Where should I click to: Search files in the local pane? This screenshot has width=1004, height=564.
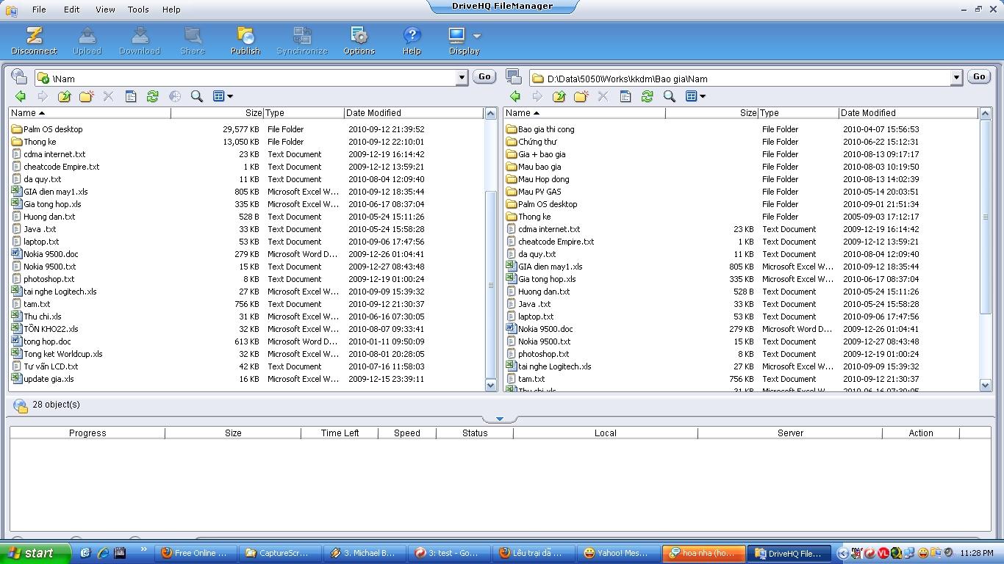point(670,96)
